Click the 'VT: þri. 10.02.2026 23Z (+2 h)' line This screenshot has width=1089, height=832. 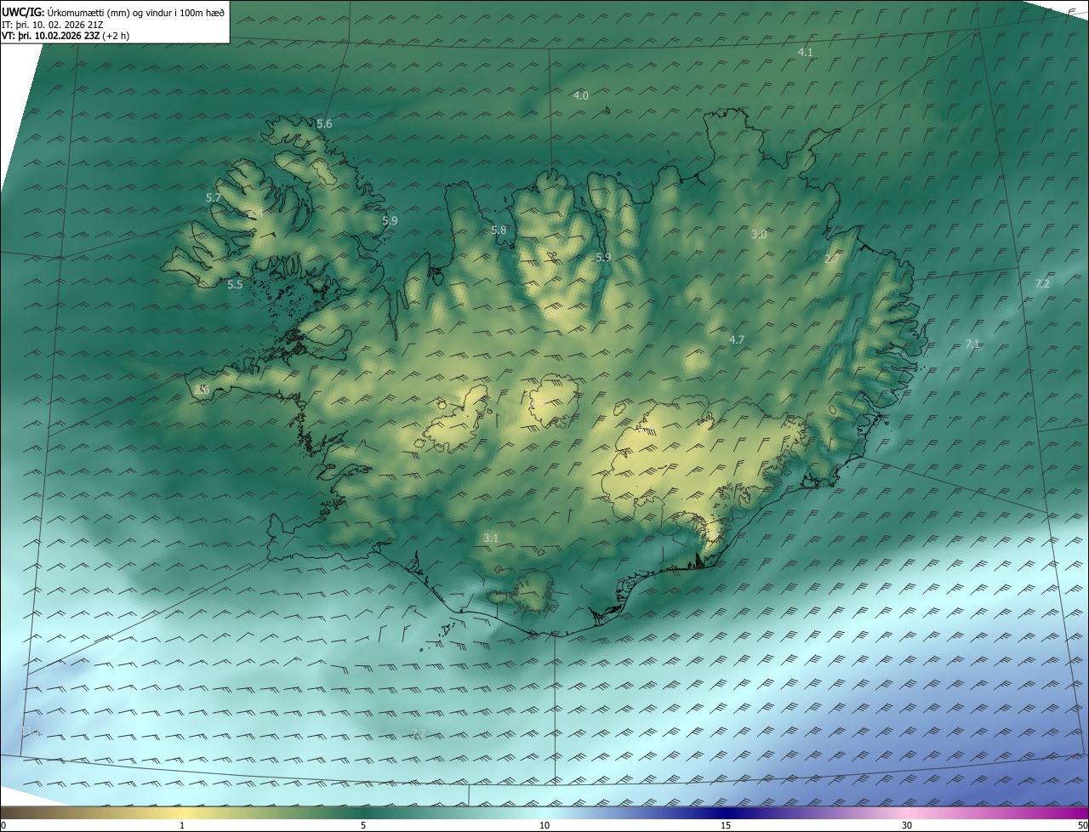pyautogui.click(x=65, y=37)
